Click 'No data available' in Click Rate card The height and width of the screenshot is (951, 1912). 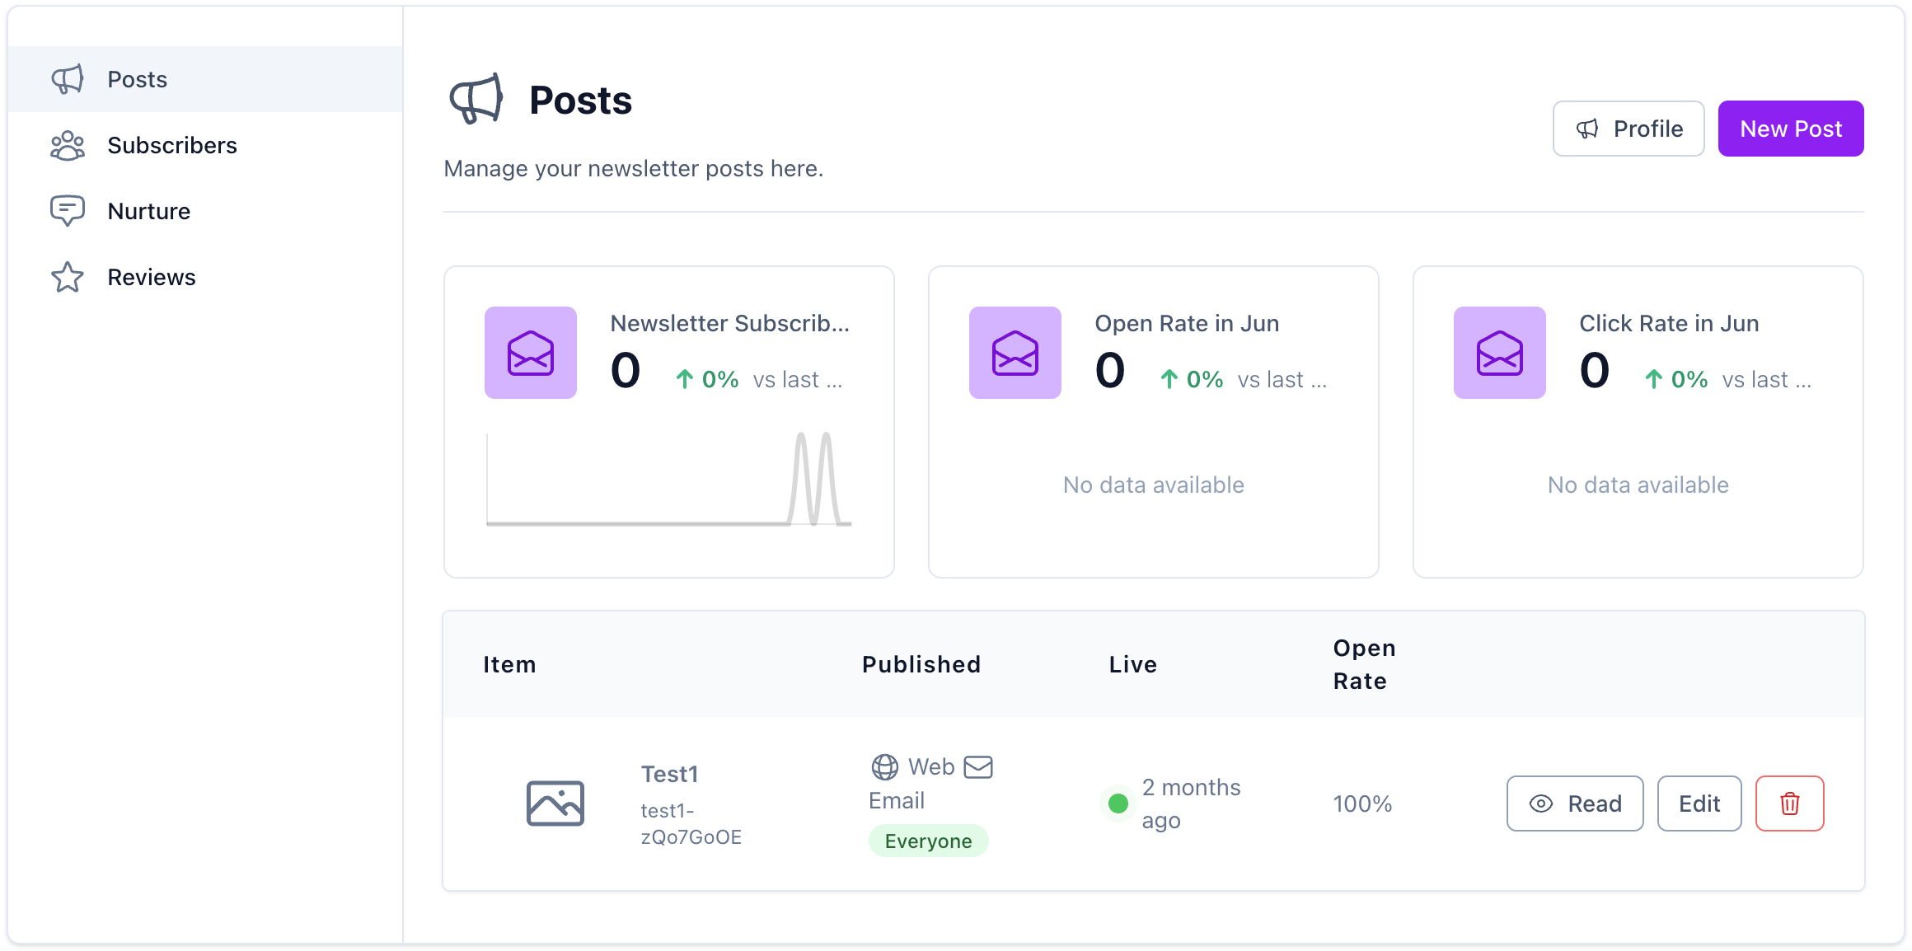coord(1638,485)
